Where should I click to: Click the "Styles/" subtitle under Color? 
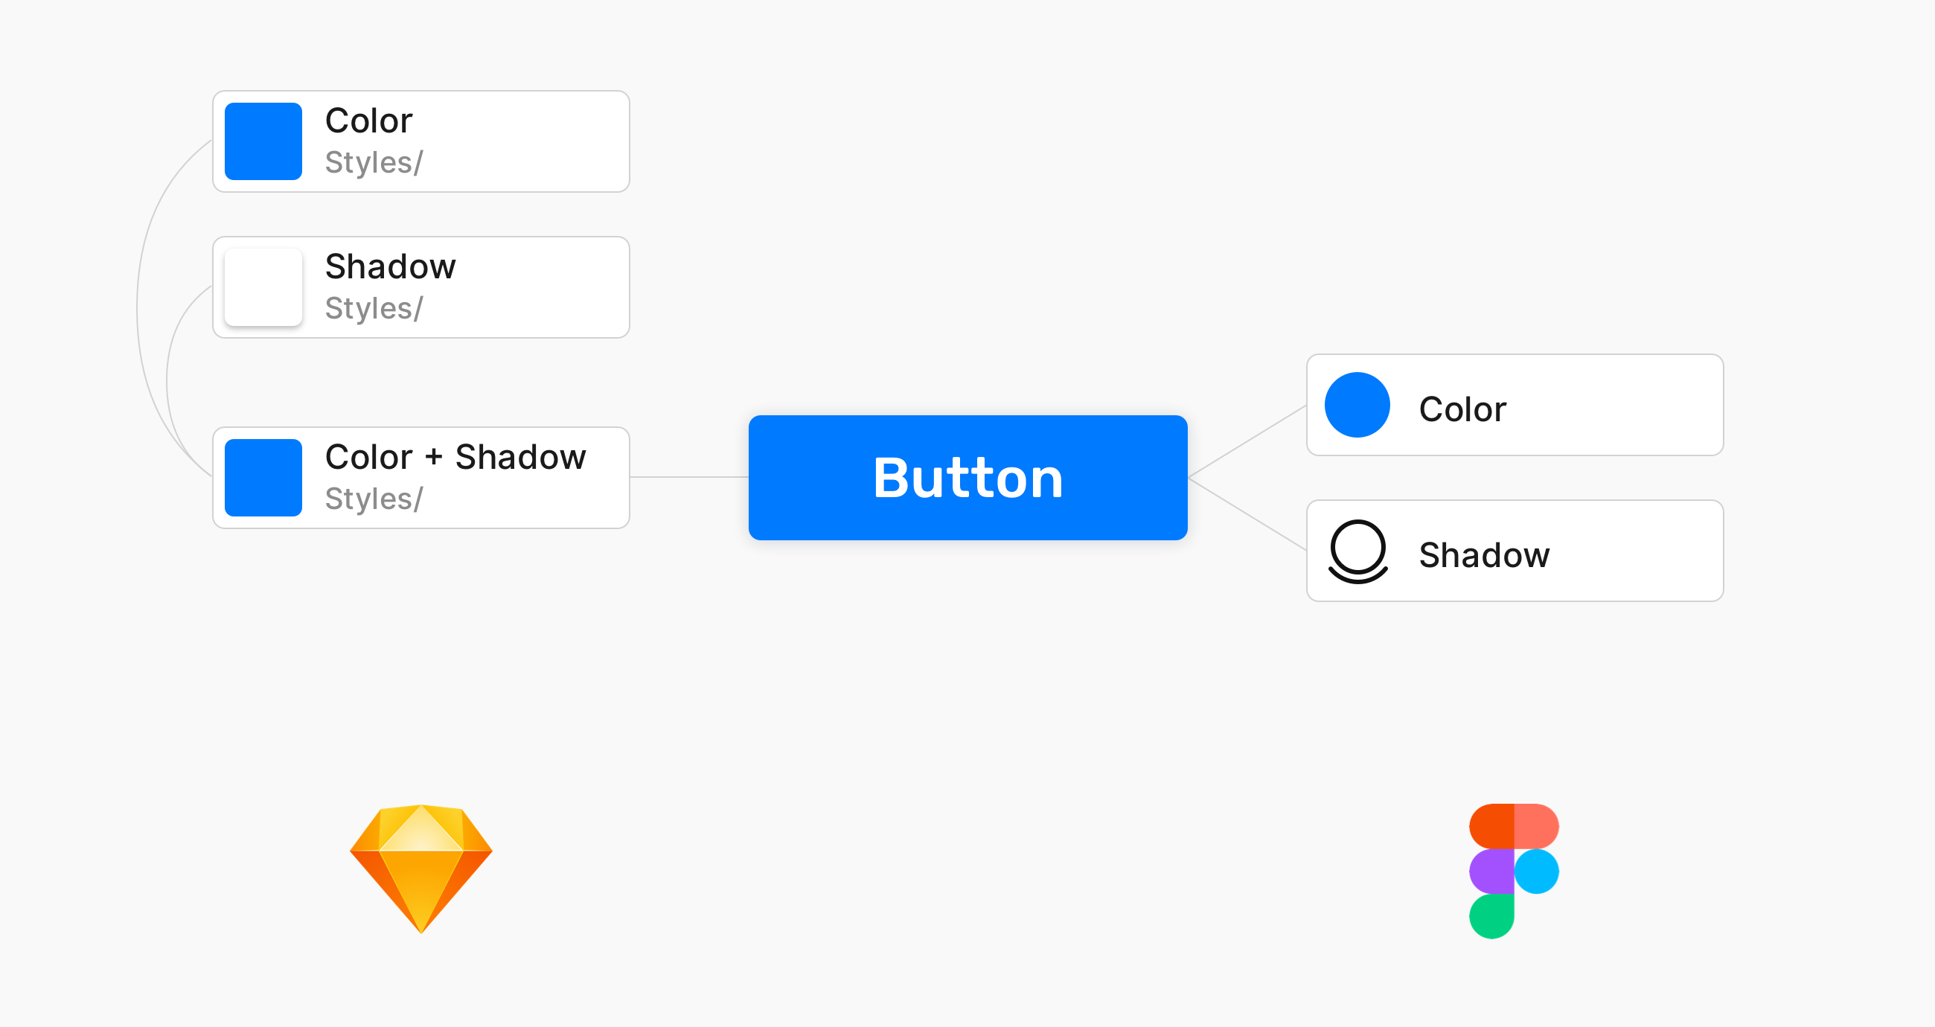coord(374,162)
